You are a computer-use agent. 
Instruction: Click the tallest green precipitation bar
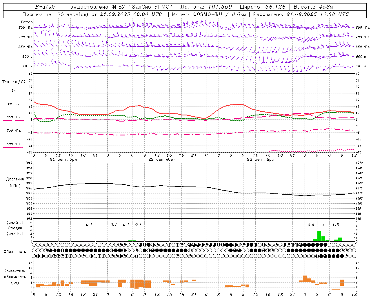point(319,236)
